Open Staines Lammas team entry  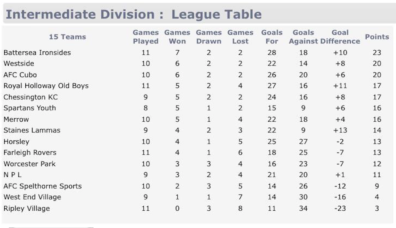pos(32,130)
